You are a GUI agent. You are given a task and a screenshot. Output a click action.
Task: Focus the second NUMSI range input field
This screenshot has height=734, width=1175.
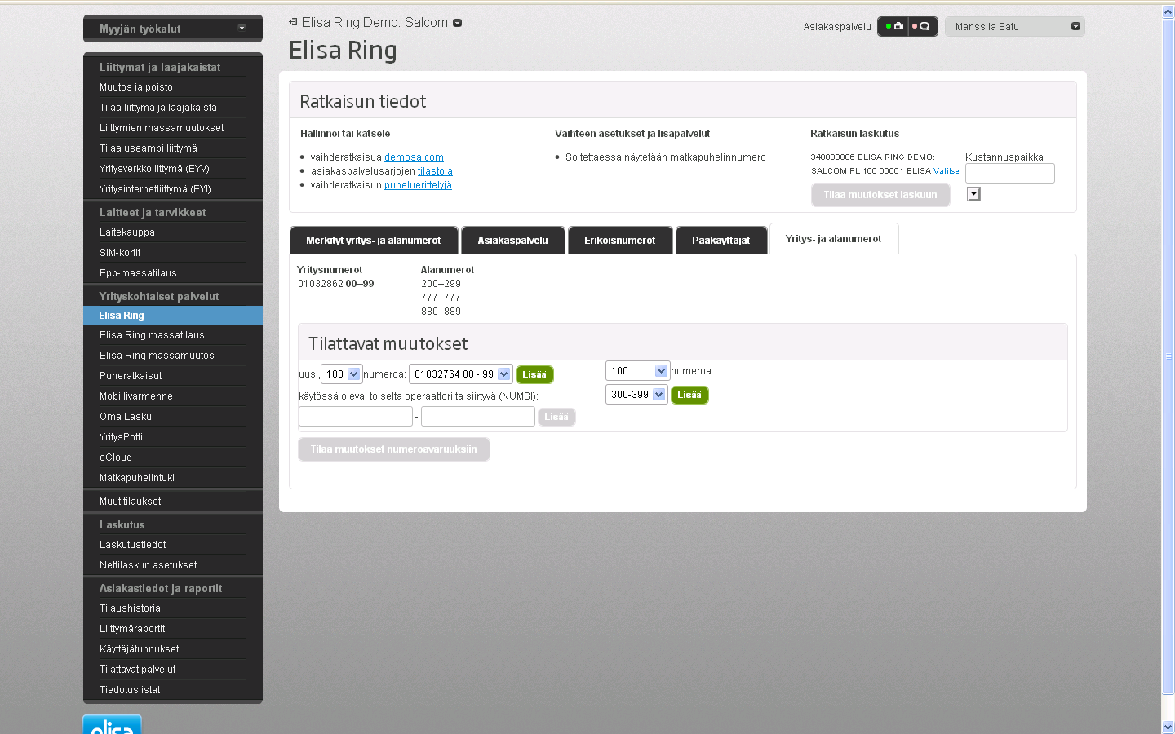coord(478,417)
